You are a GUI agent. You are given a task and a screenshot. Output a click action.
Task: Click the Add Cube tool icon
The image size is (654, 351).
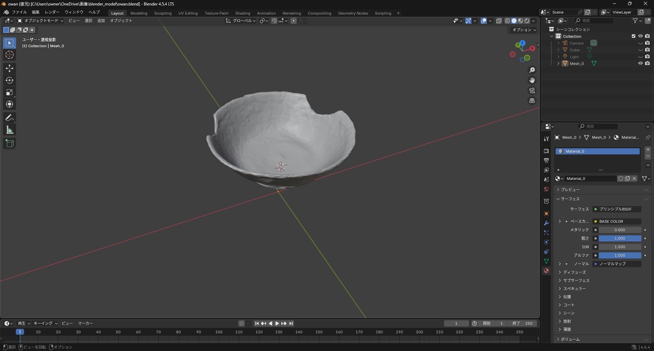click(x=10, y=144)
